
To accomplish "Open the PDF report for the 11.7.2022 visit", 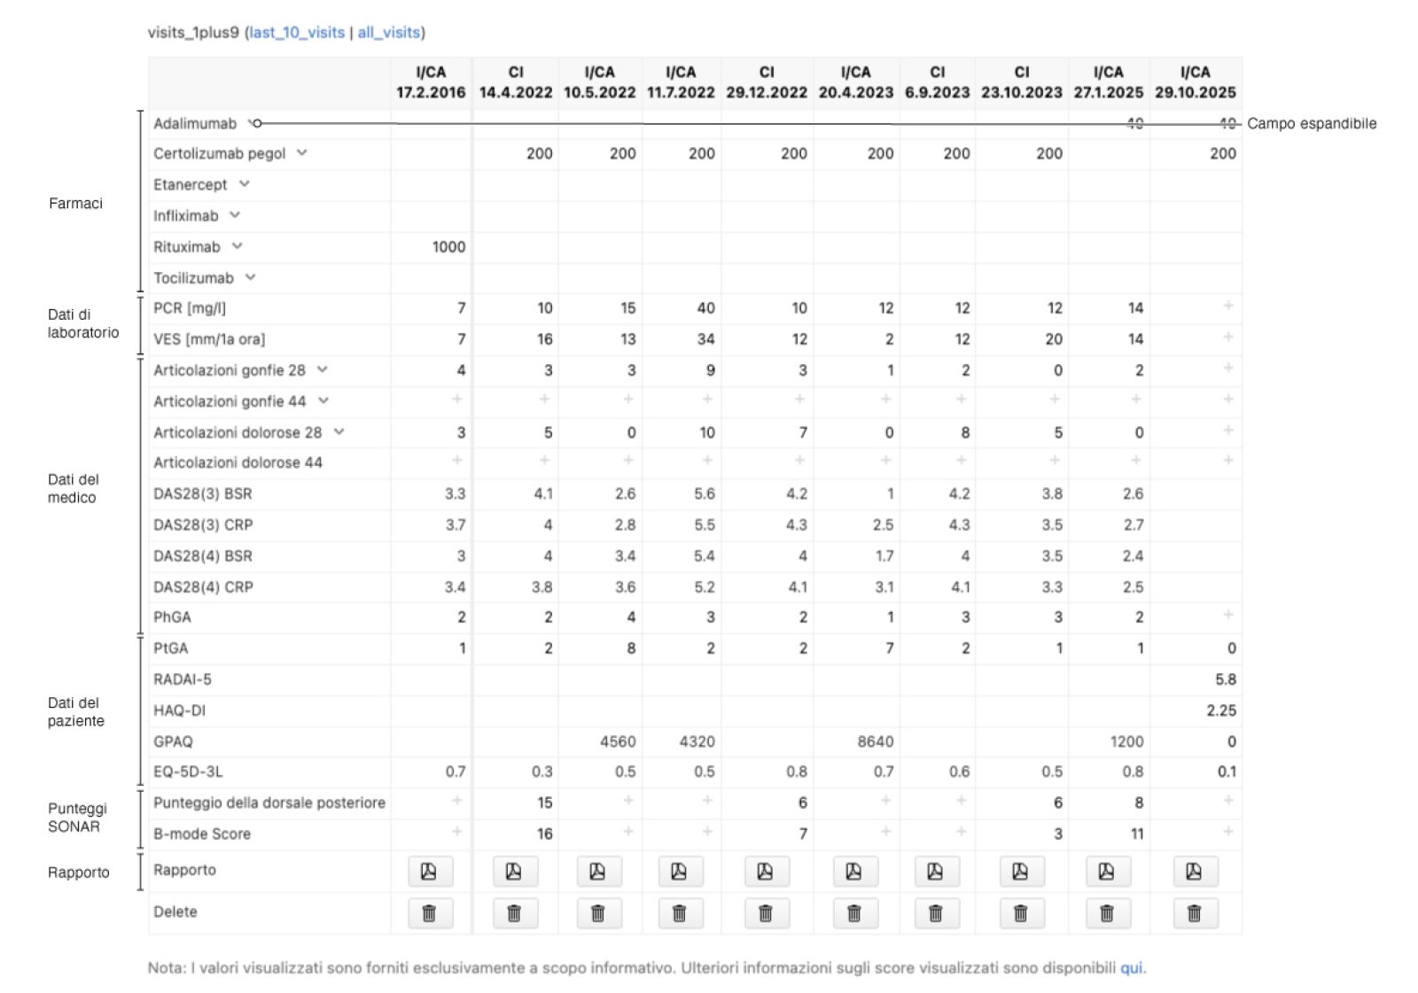I will pyautogui.click(x=680, y=871).
